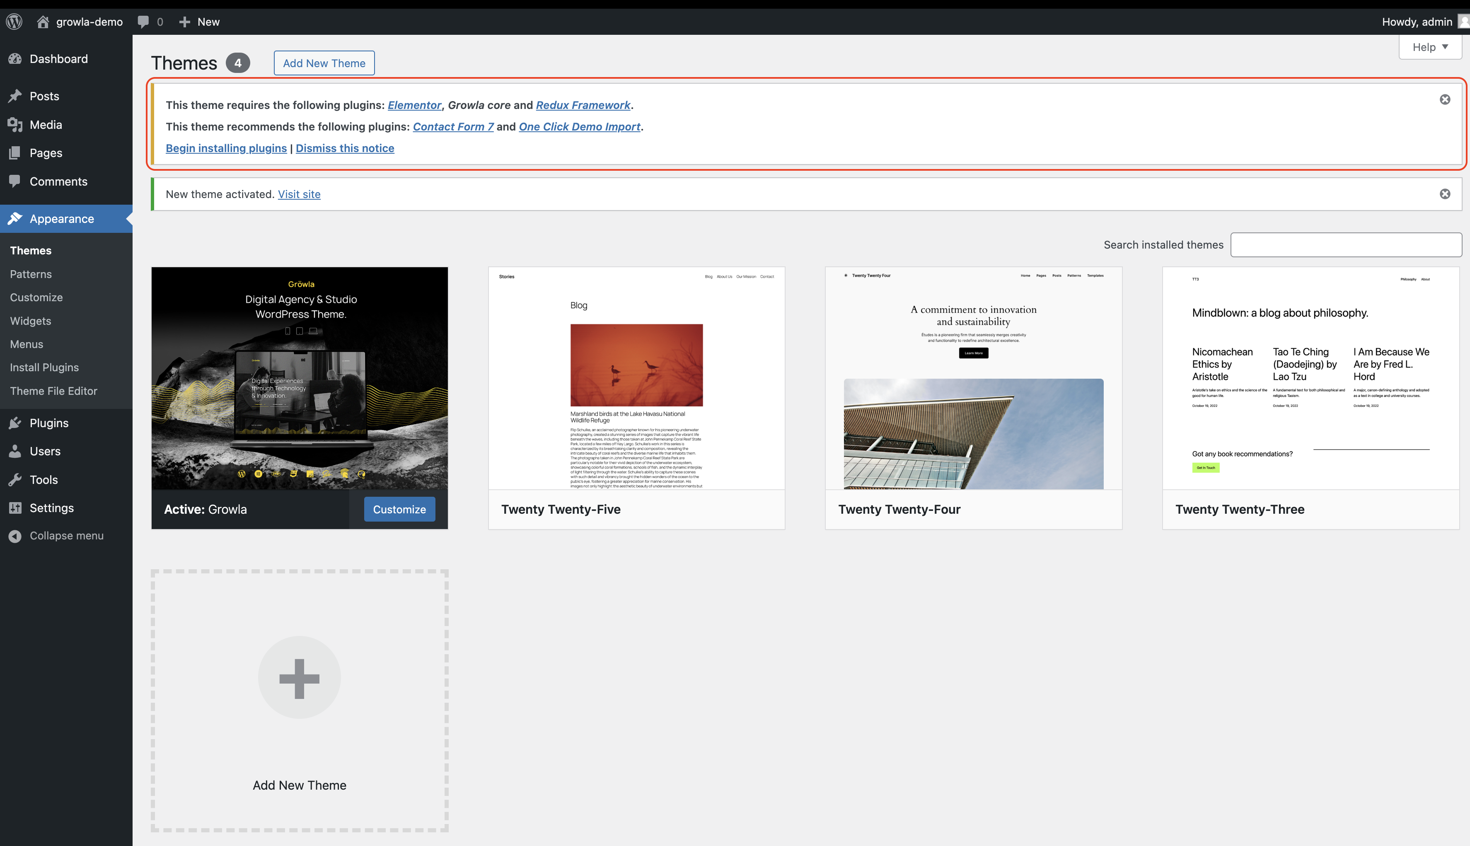Screen dimensions: 1470x846
Task: Click the Add New Theme button
Action: [324, 63]
